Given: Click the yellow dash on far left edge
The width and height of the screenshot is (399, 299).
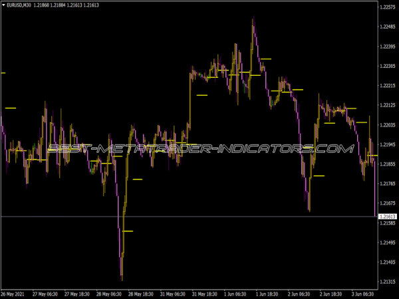Looking at the screenshot, I should [x=2, y=73].
